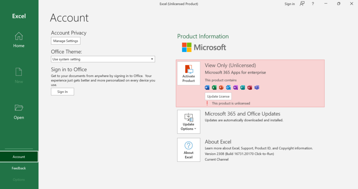Click the Word app icon
Viewport: 358px width, 189px height.
pos(207,87)
